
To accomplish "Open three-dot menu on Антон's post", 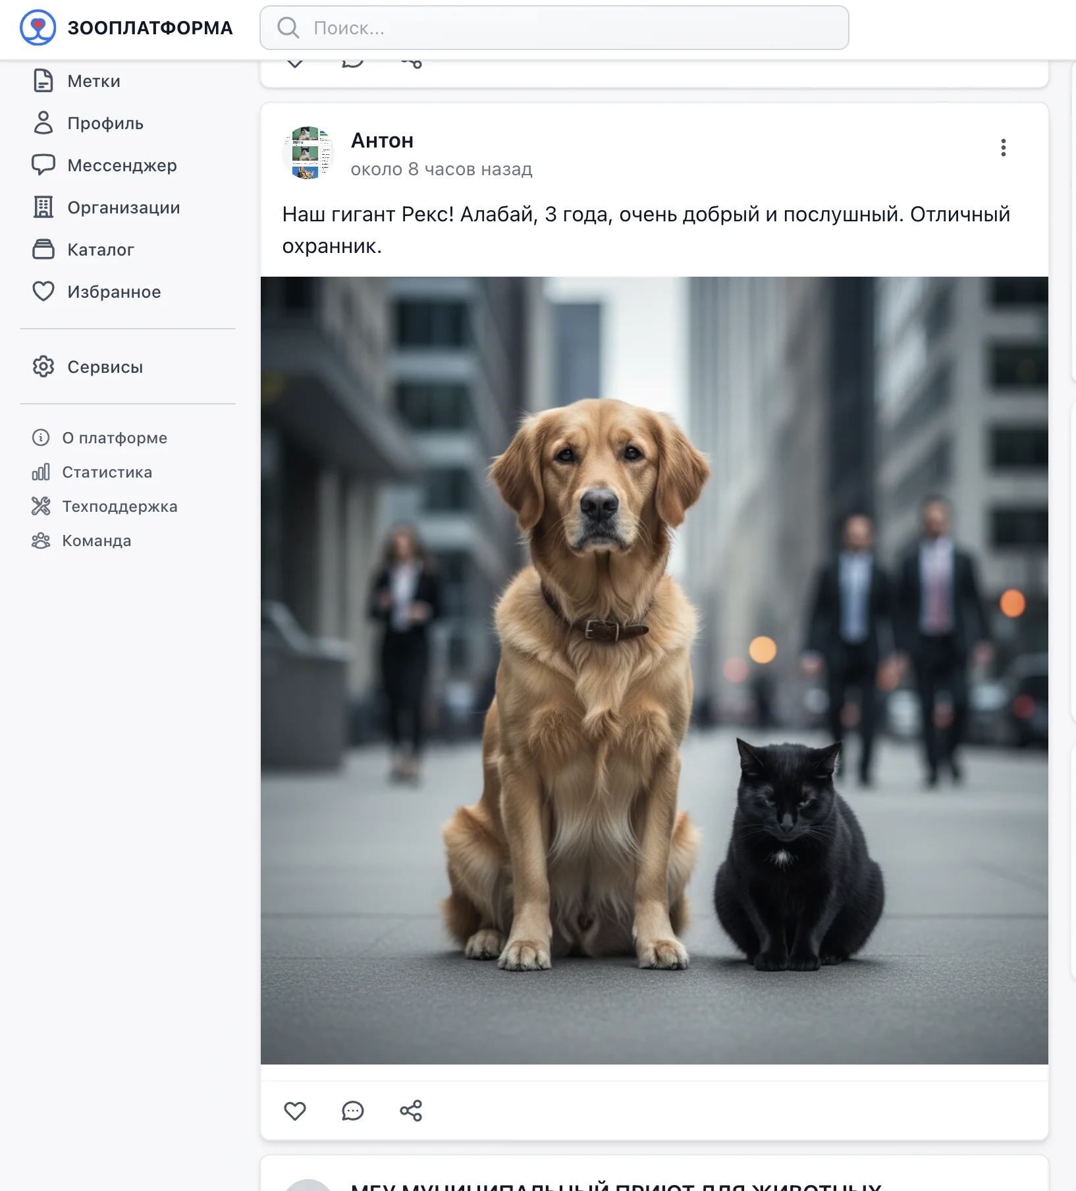I will (x=1003, y=148).
